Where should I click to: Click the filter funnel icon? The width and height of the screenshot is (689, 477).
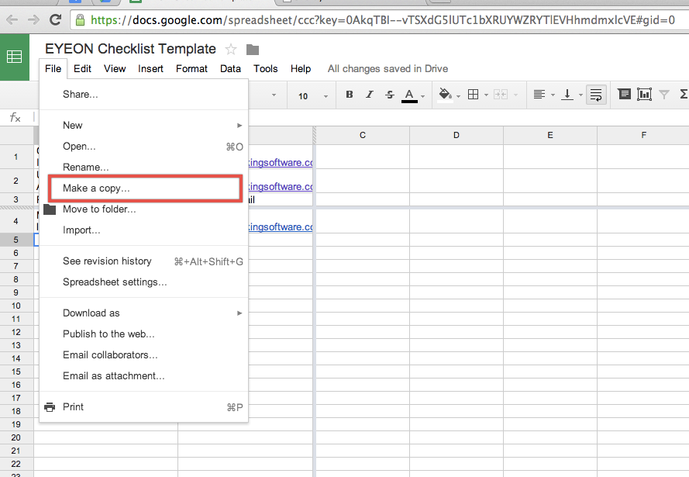664,95
